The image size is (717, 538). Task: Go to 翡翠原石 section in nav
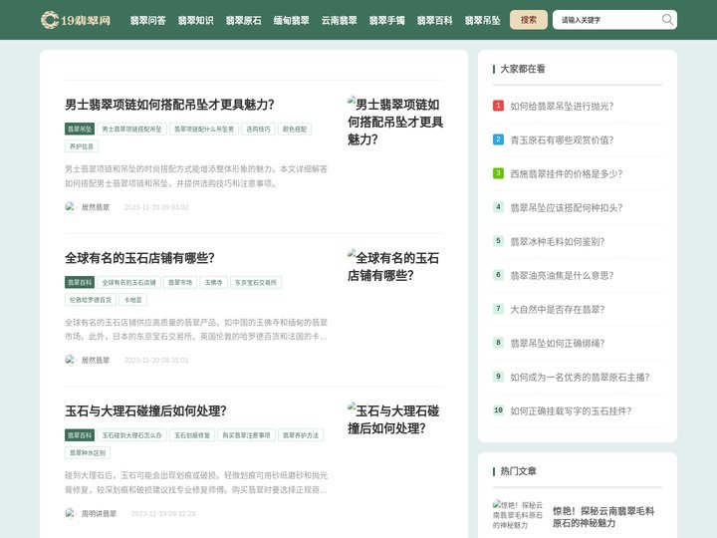click(243, 20)
